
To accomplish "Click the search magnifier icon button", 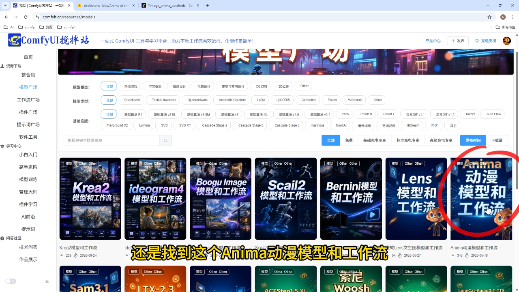I will pyautogui.click(x=165, y=140).
